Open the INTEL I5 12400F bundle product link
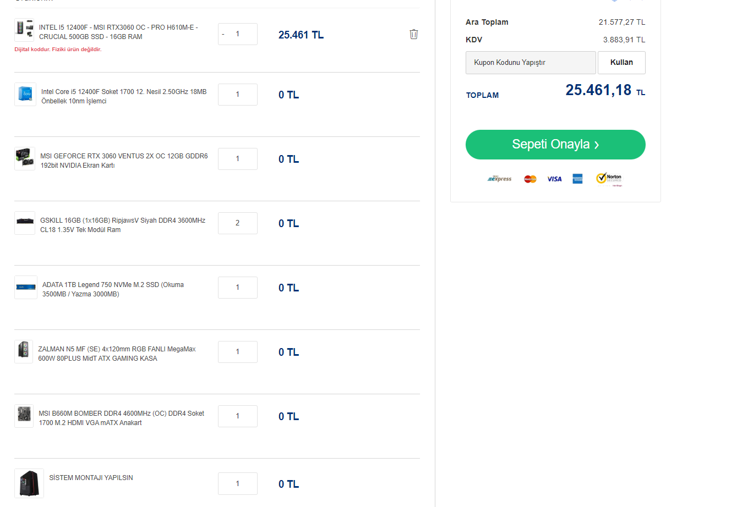Viewport: 737px width, 507px height. (x=118, y=32)
